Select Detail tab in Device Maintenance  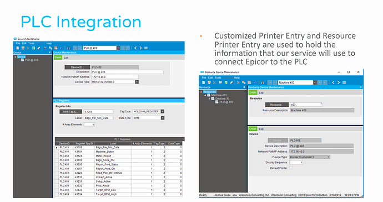tap(58, 58)
